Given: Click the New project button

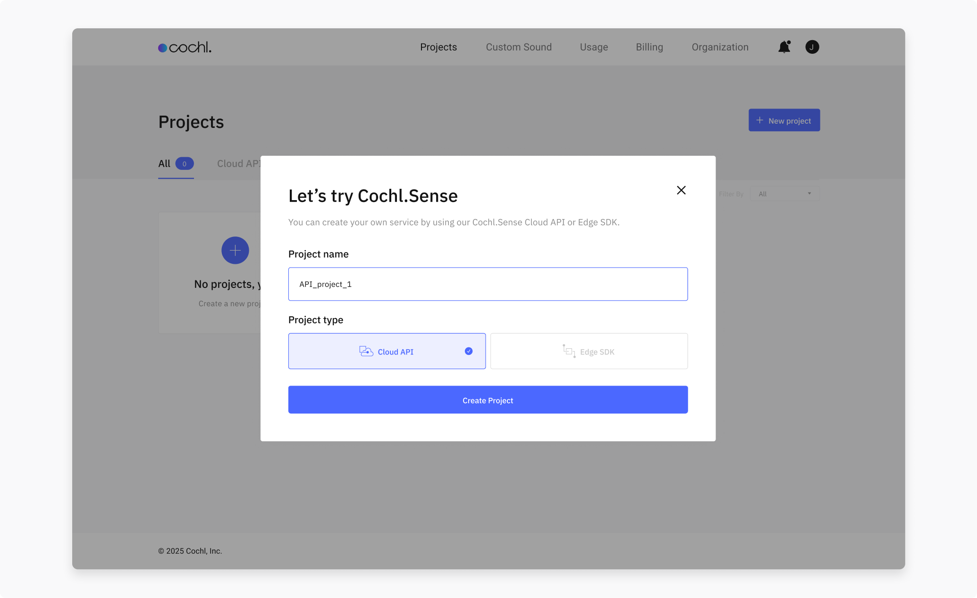Looking at the screenshot, I should [784, 120].
